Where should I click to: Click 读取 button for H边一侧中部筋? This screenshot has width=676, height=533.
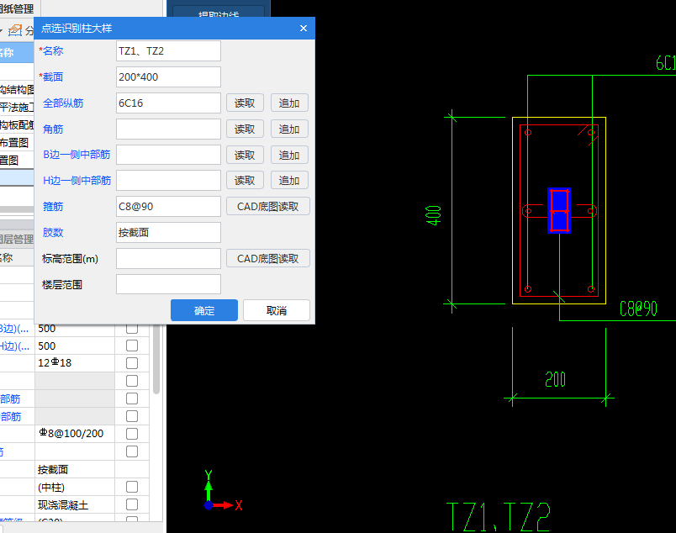245,180
